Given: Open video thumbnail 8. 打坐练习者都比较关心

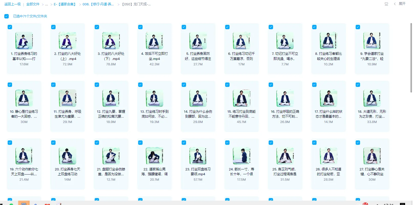Looking at the screenshot, I should [329, 40].
